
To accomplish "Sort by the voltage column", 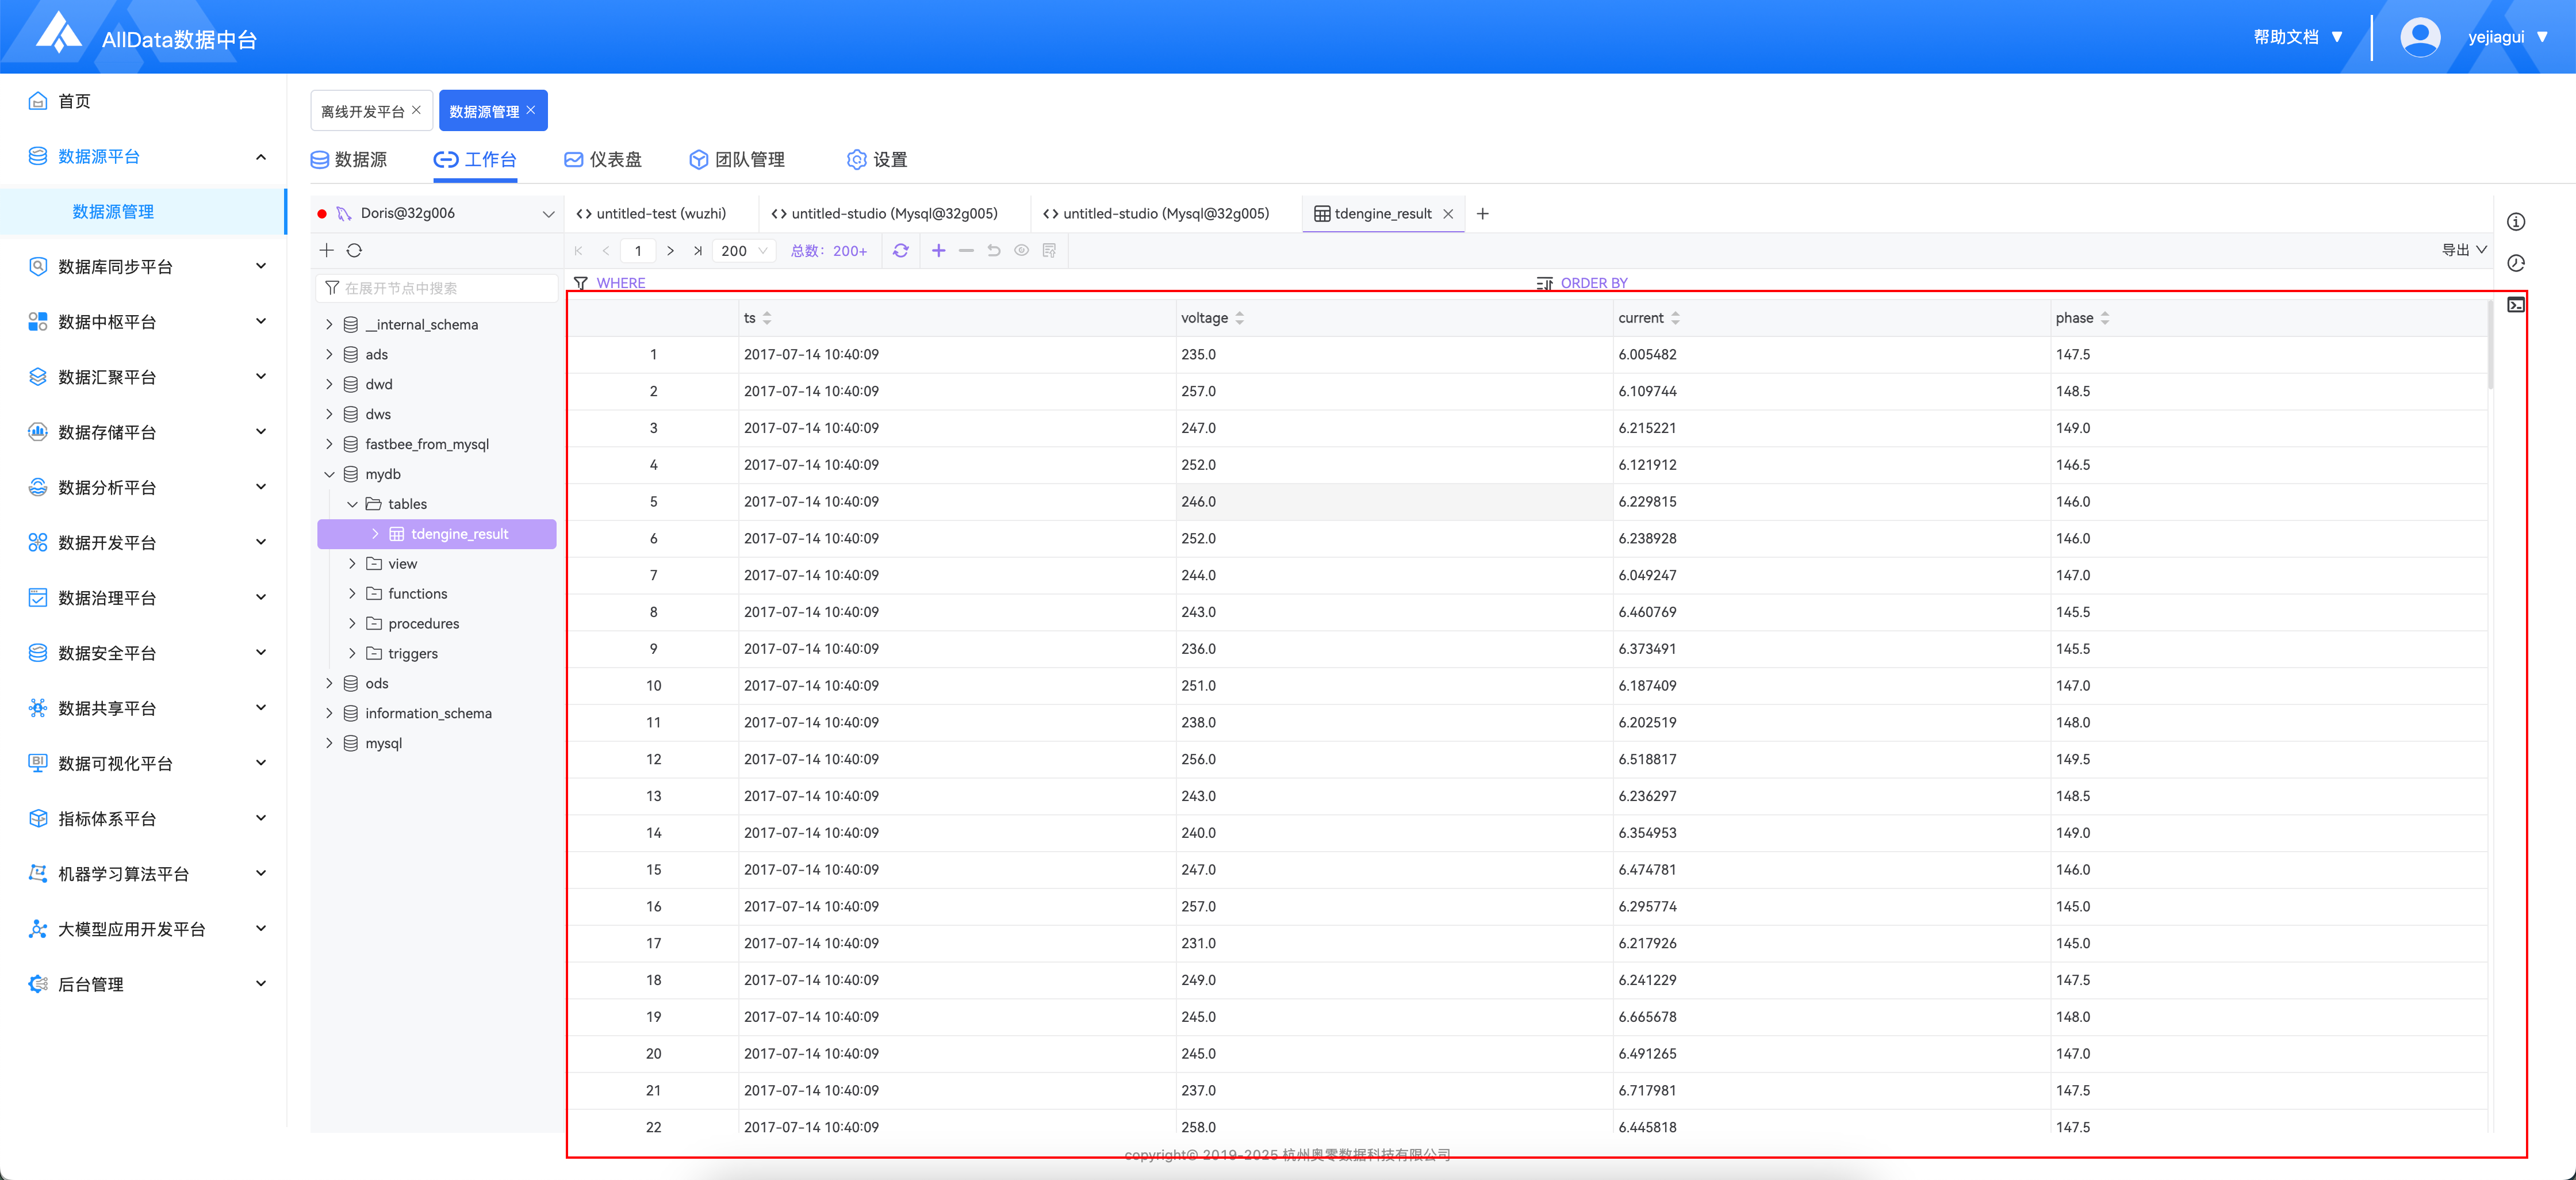I will pos(1239,318).
